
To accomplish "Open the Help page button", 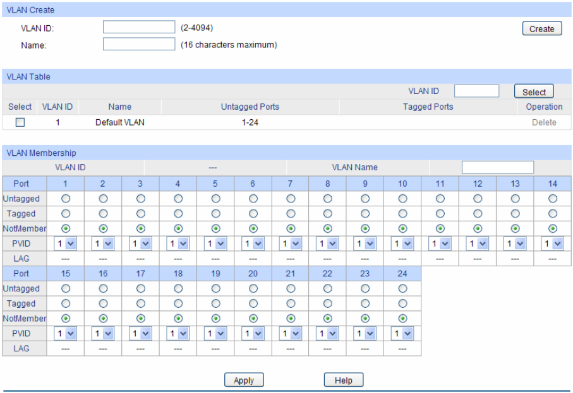I will click(x=343, y=380).
